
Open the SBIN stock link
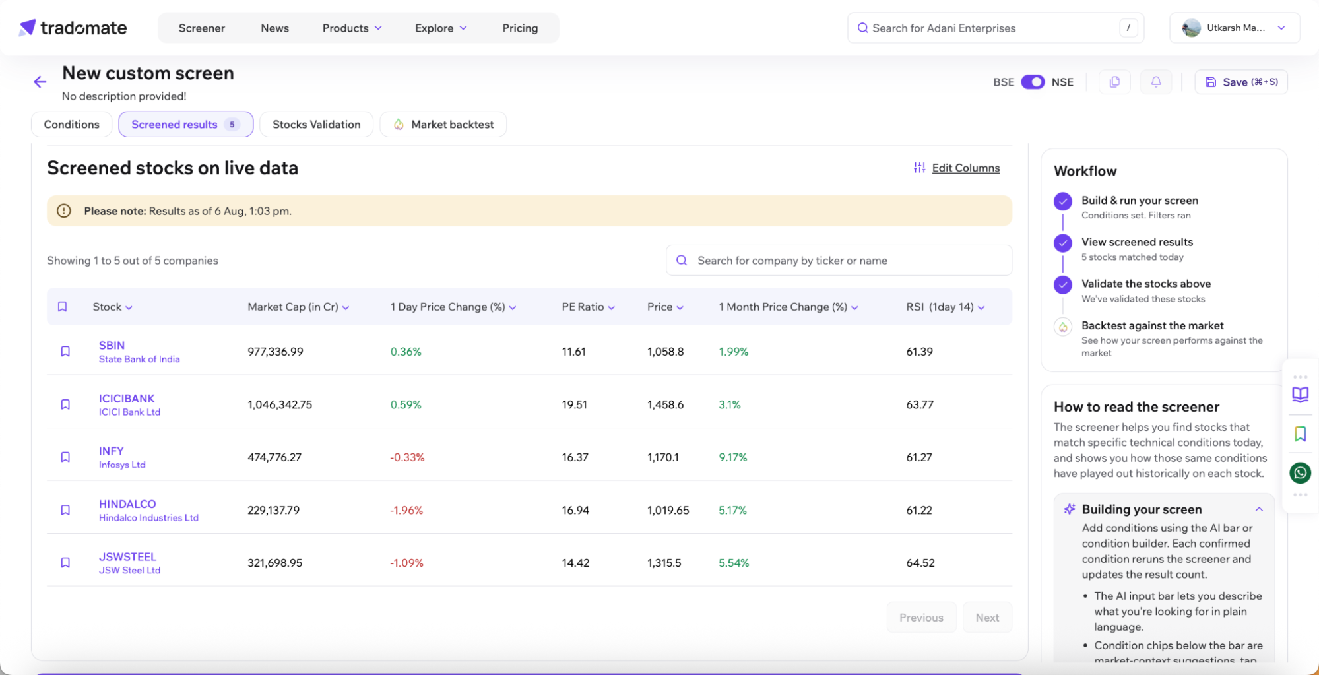click(x=112, y=345)
